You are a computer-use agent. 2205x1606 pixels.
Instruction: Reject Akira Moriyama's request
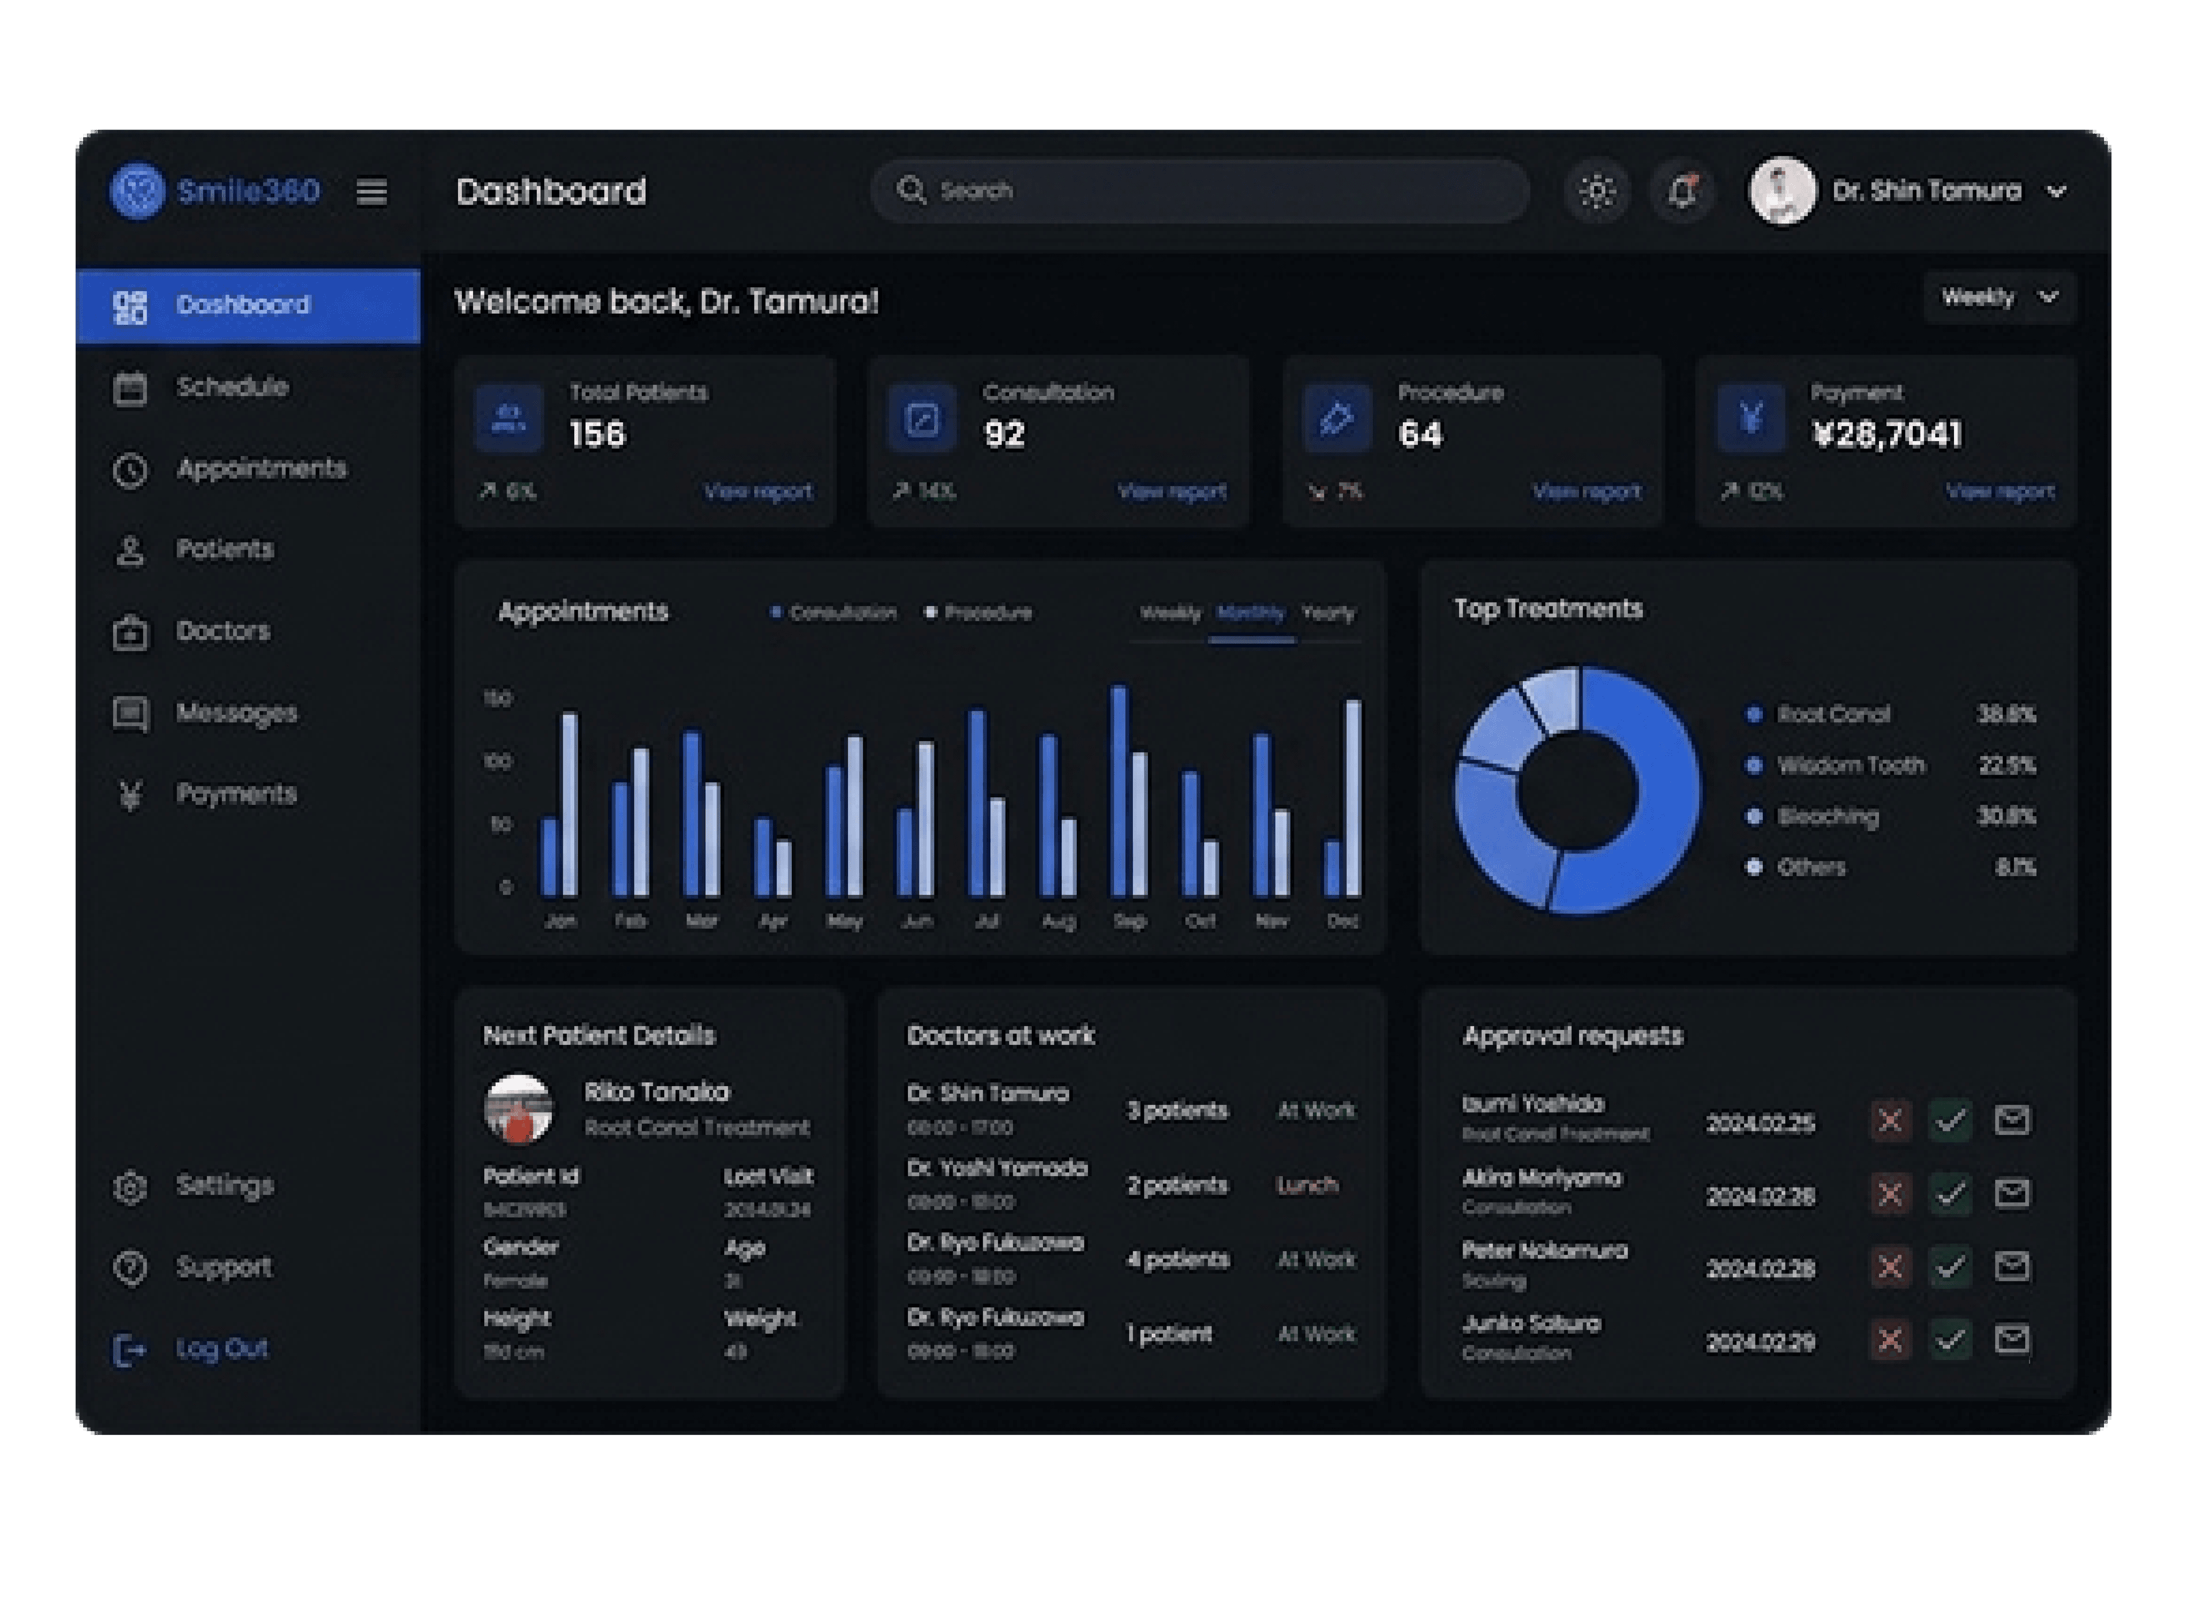pos(1890,1195)
